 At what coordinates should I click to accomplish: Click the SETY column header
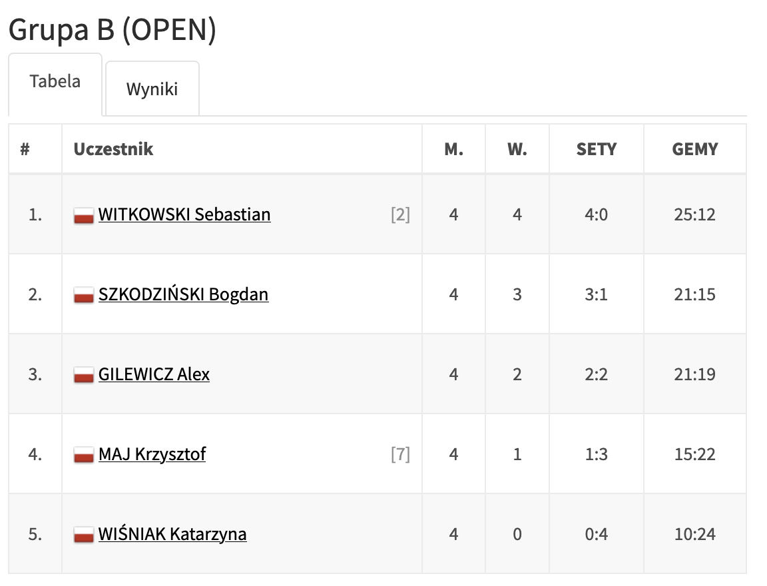[x=597, y=149]
